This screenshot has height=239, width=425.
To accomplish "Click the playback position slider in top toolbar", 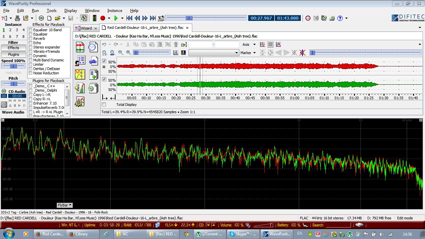I will coord(206,18).
